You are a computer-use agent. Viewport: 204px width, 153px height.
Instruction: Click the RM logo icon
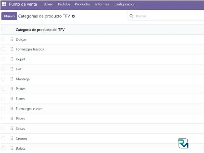coord(183,143)
